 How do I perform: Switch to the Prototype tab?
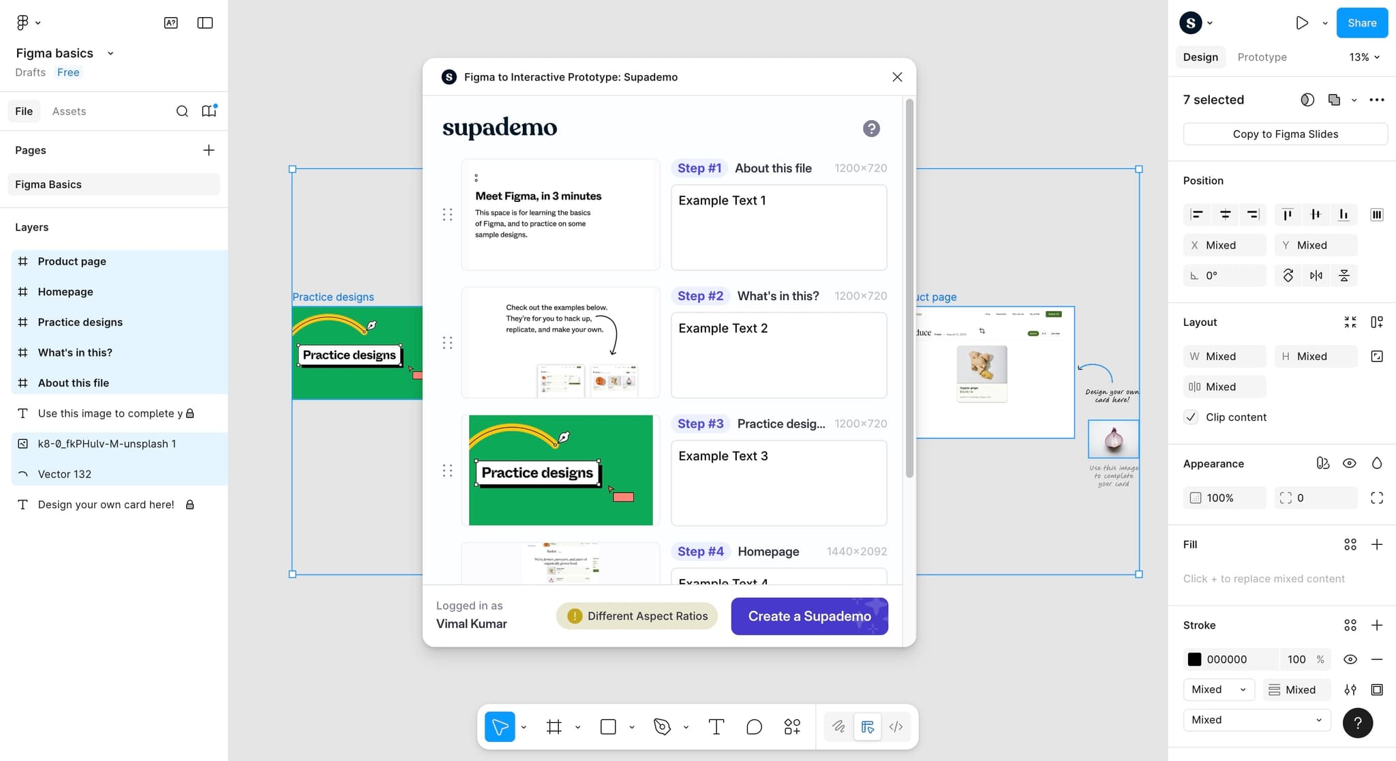pos(1262,57)
